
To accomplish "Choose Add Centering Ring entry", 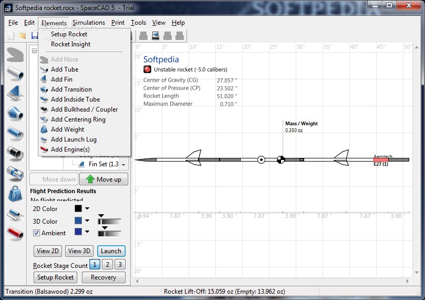I will pos(78,119).
